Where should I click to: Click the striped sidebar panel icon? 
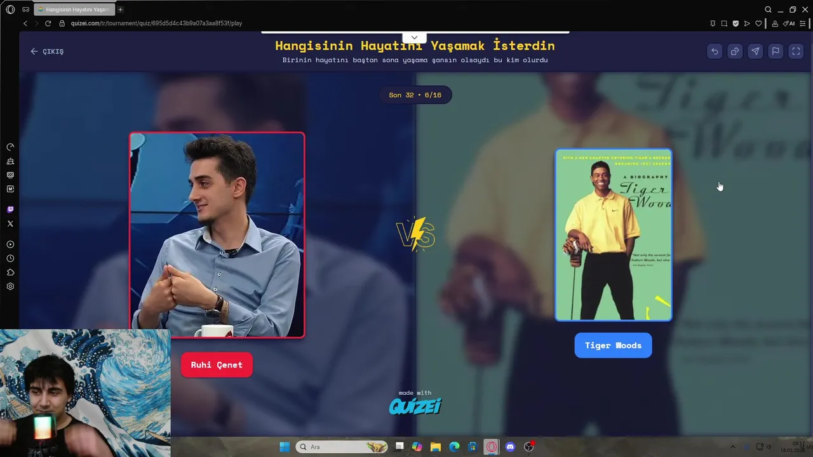10,175
